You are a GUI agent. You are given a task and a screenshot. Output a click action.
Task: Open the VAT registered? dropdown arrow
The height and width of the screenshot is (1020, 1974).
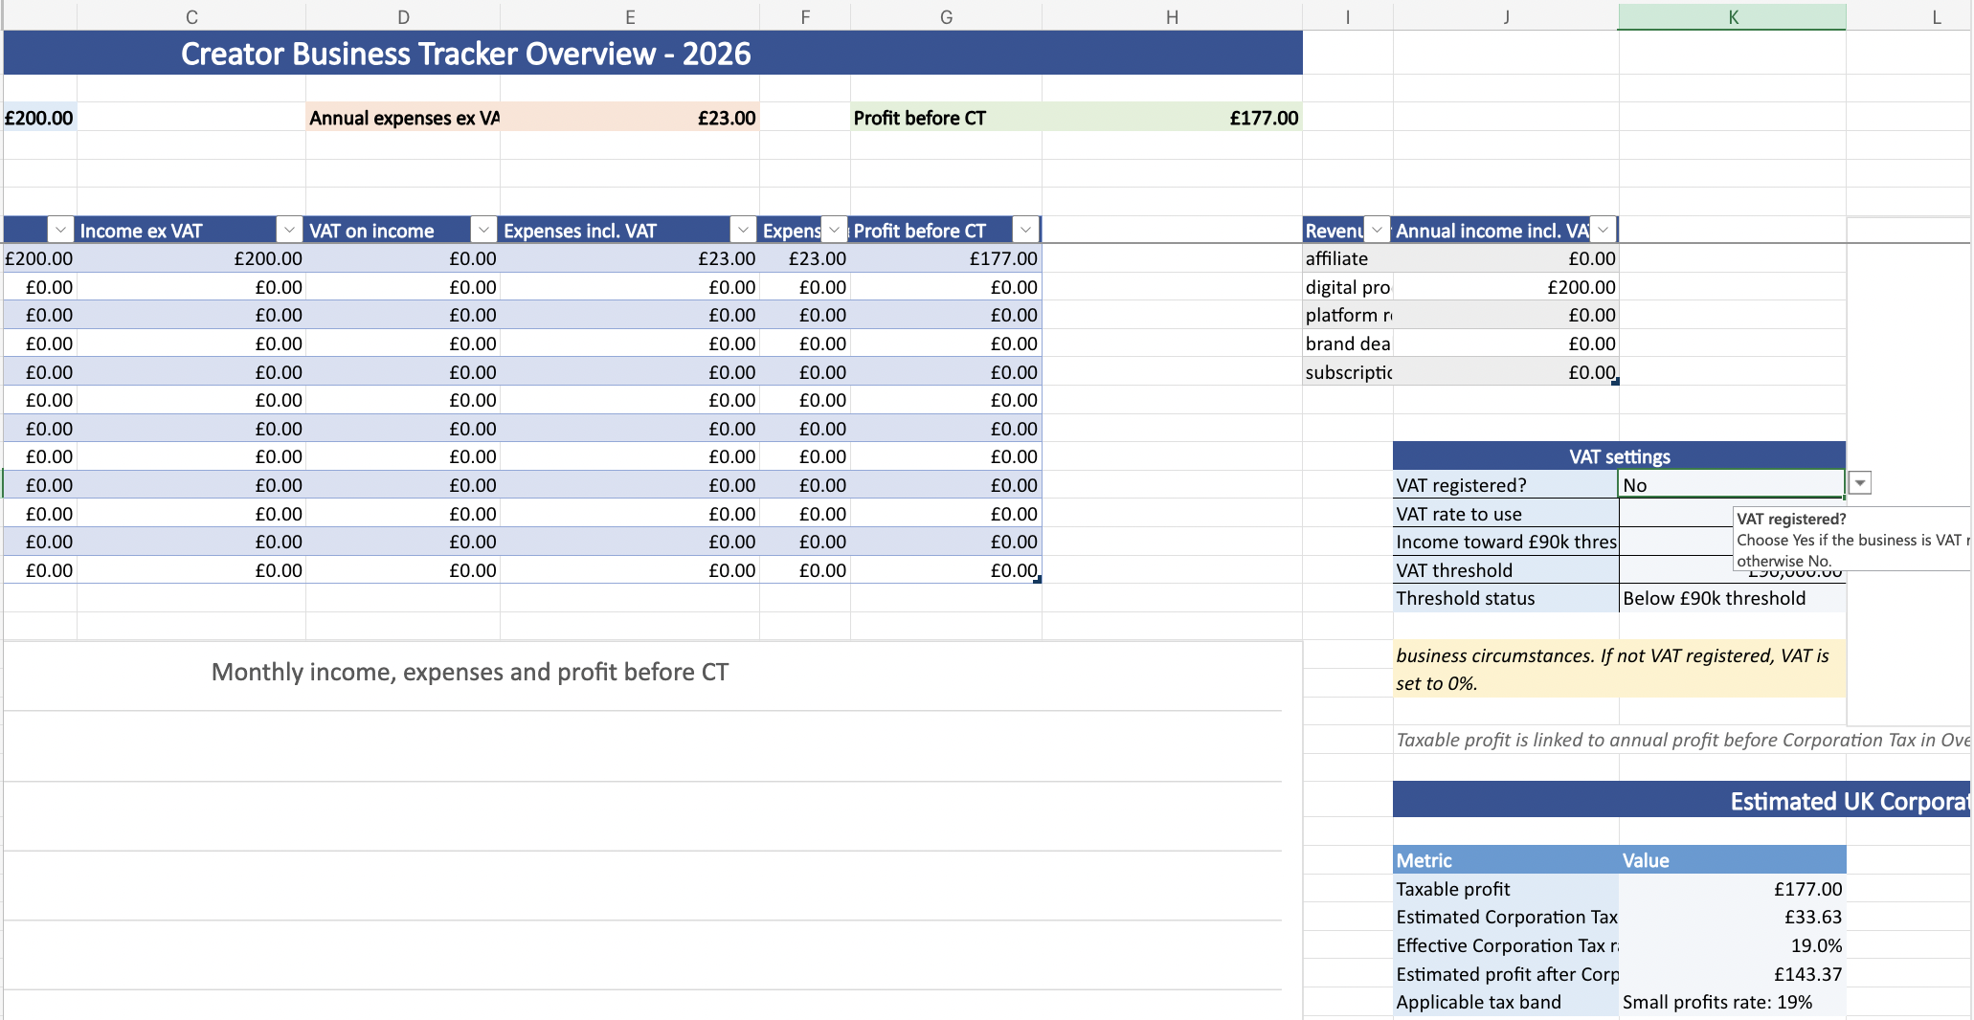tap(1859, 483)
